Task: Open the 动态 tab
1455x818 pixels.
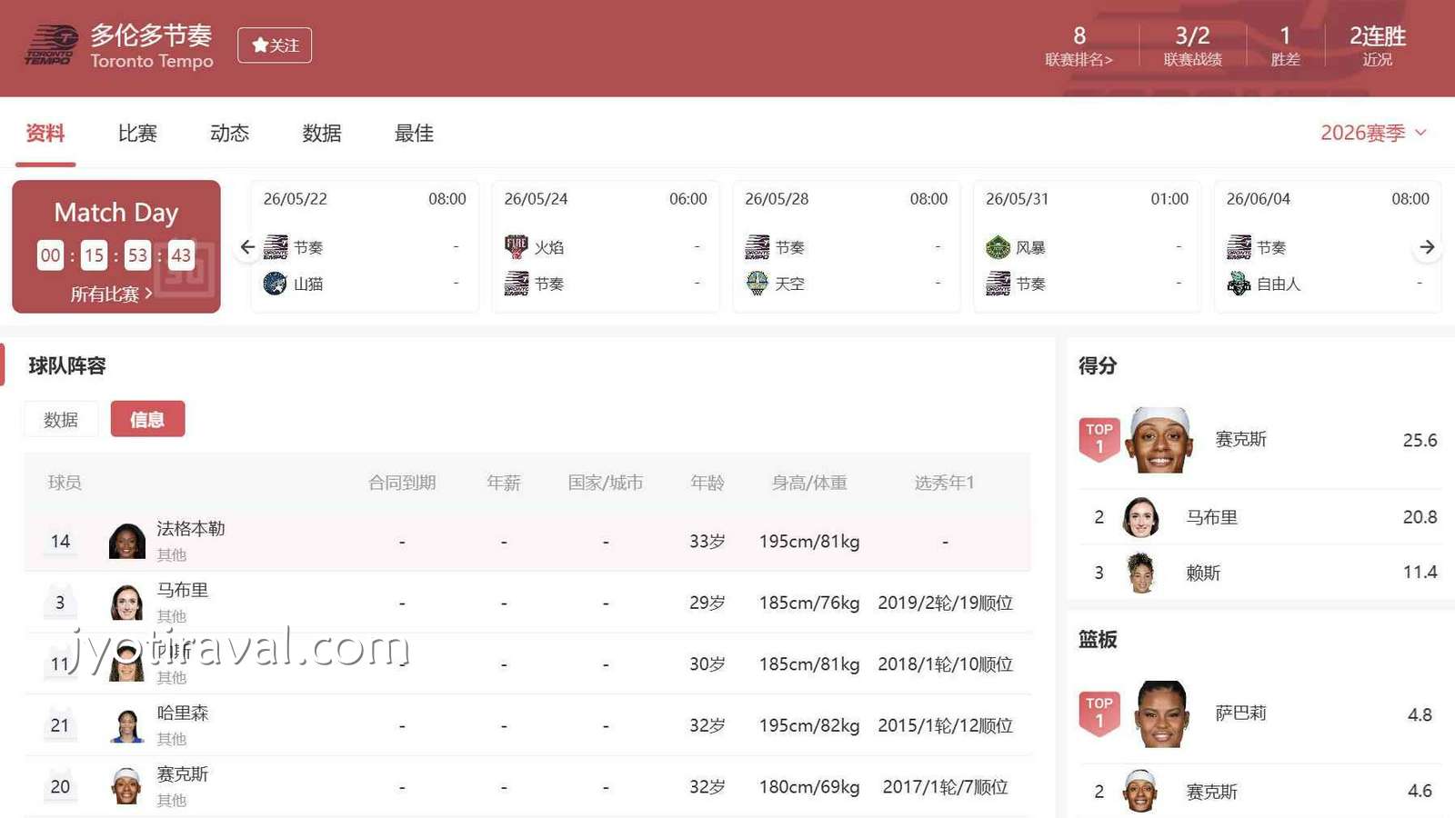Action: [x=229, y=134]
